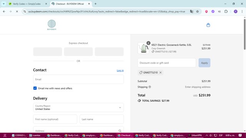Click the 'Enter shipping address' text
The image size is (246, 138).
(x=198, y=87)
